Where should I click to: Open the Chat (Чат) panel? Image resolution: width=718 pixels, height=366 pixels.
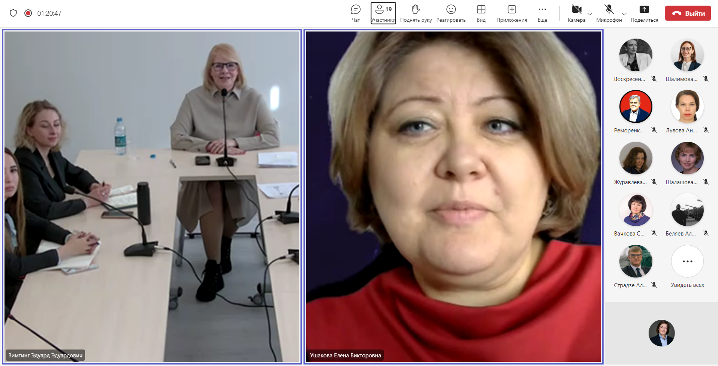[x=355, y=13]
